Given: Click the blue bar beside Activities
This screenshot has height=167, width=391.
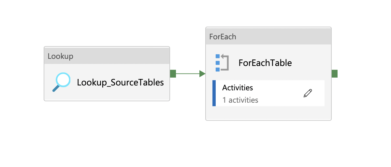Looking at the screenshot, I should tap(214, 93).
